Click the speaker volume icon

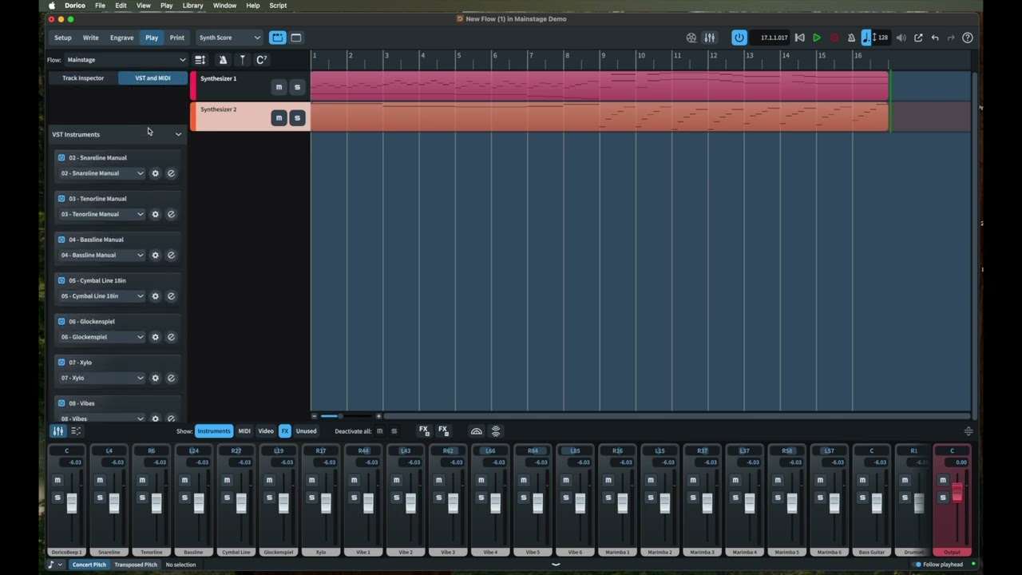click(x=901, y=38)
